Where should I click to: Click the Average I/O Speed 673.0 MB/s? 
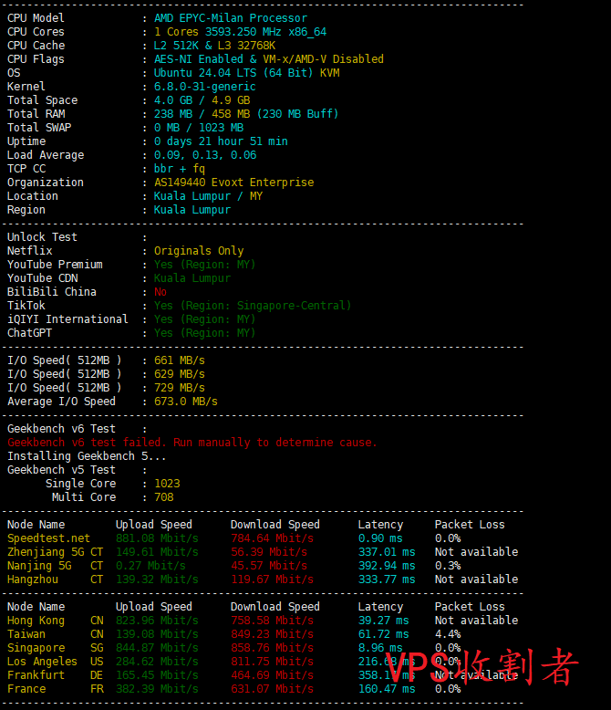[186, 402]
